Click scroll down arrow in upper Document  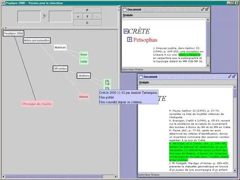coord(208,65)
